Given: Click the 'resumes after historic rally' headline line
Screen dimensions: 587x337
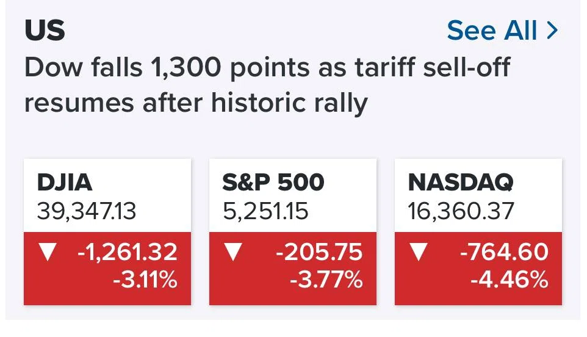Looking at the screenshot, I should (196, 103).
